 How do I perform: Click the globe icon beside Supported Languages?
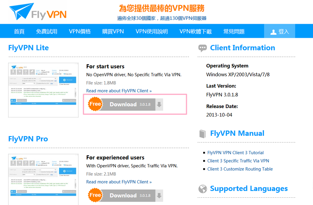[203, 189]
